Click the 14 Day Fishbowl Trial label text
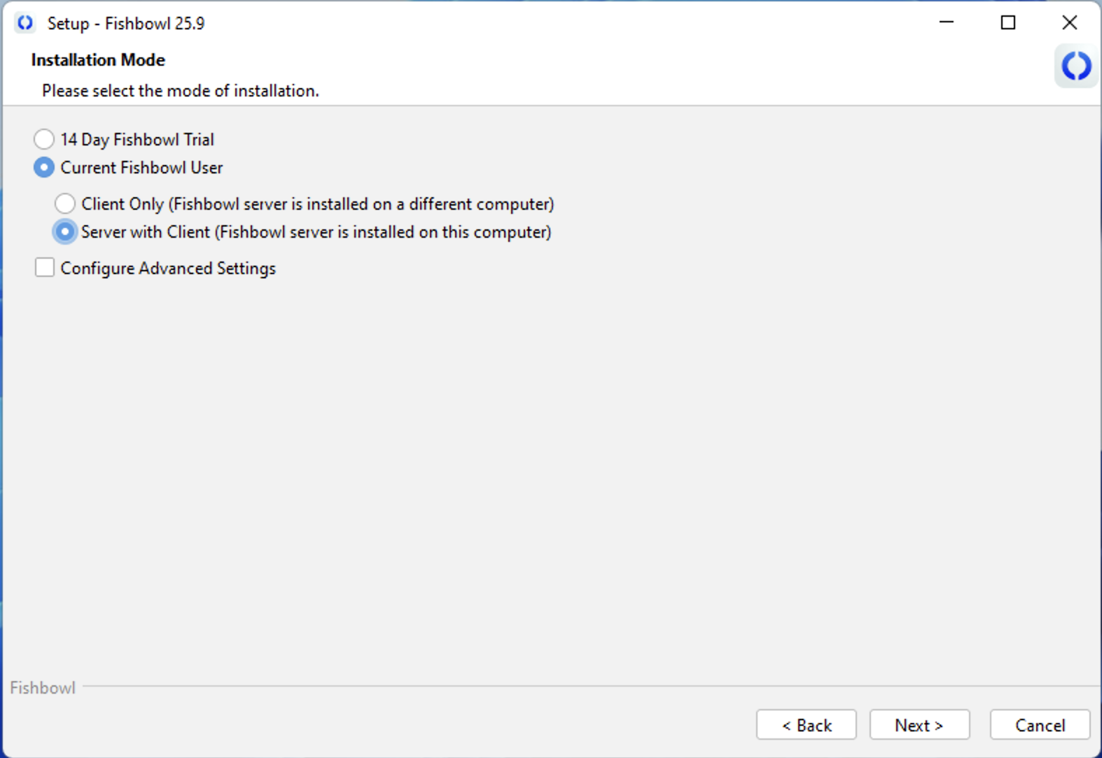Viewport: 1102px width, 758px height. tap(137, 139)
